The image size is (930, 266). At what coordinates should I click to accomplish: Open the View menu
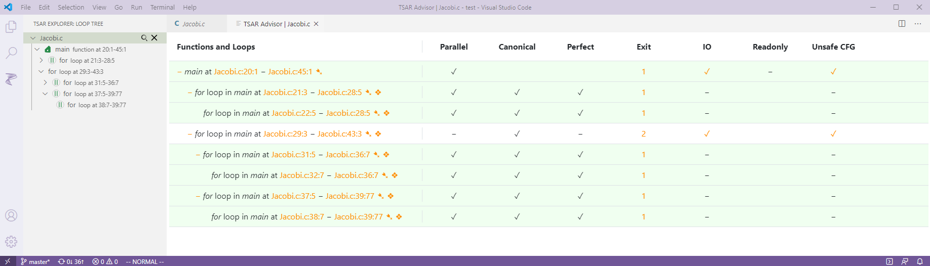point(99,7)
